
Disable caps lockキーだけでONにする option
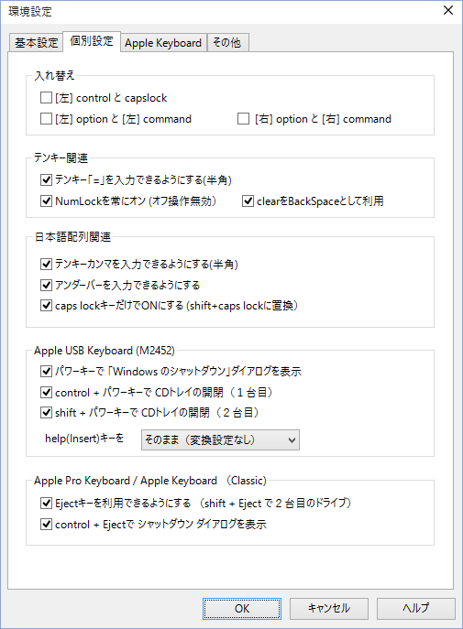(46, 306)
